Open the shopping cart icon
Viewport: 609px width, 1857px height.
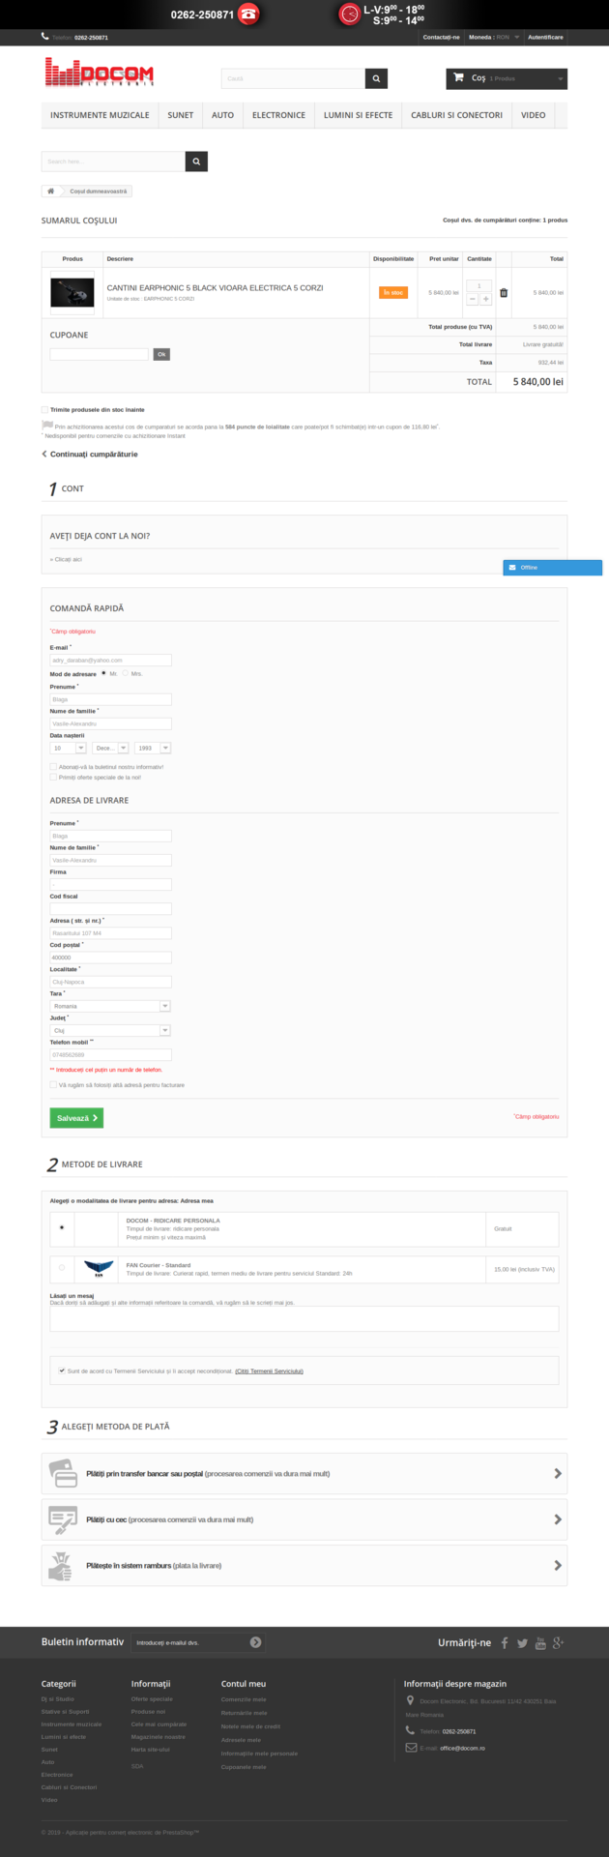coord(458,77)
